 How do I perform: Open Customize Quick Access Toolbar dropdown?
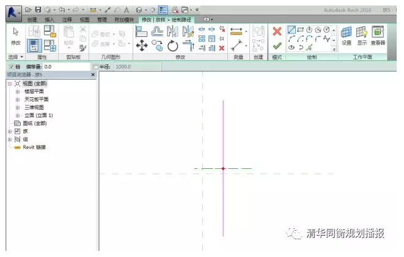(x=197, y=10)
